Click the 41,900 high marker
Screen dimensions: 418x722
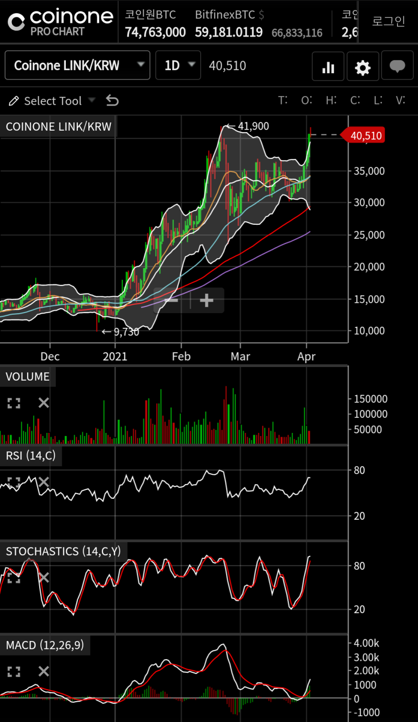pyautogui.click(x=246, y=126)
